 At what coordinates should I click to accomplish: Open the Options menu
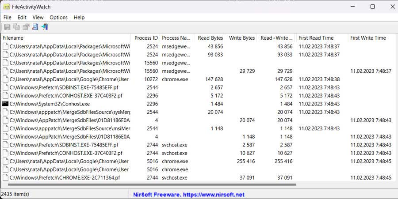[58, 18]
